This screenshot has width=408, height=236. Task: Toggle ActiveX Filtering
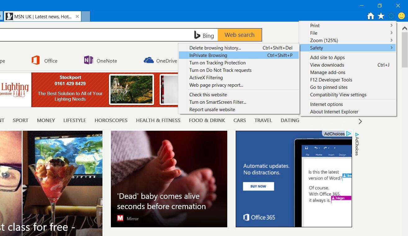239,77
